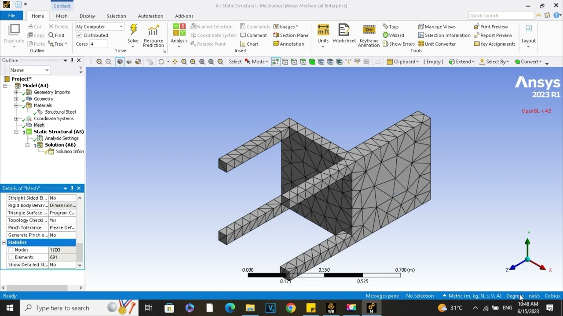Pin the Outline panel
Image resolution: width=563 pixels, height=316 pixels.
(x=72, y=61)
